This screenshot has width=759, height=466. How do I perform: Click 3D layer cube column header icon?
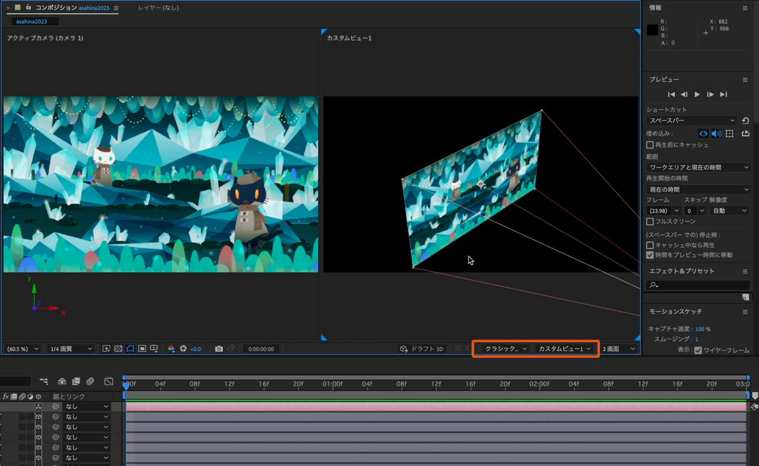tap(38, 396)
